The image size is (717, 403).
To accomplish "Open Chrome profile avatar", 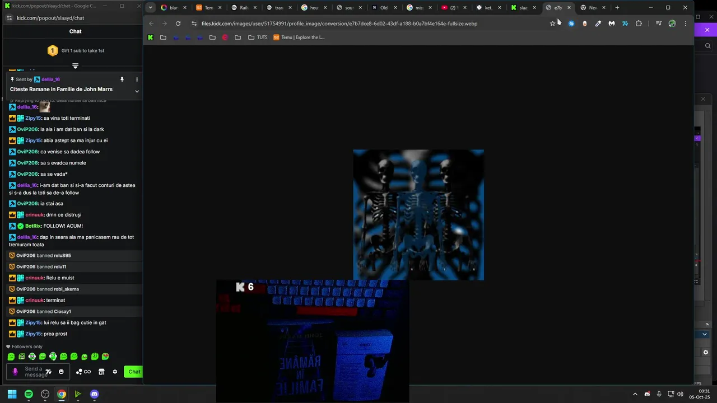I will tap(672, 24).
